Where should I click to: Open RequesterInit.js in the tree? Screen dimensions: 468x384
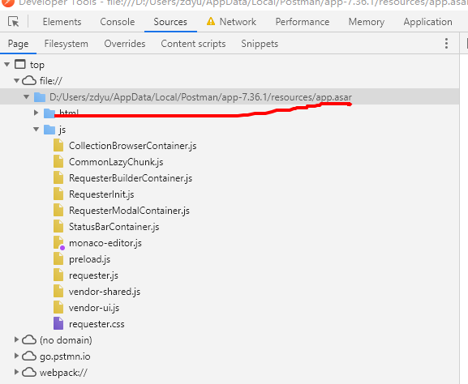101,194
